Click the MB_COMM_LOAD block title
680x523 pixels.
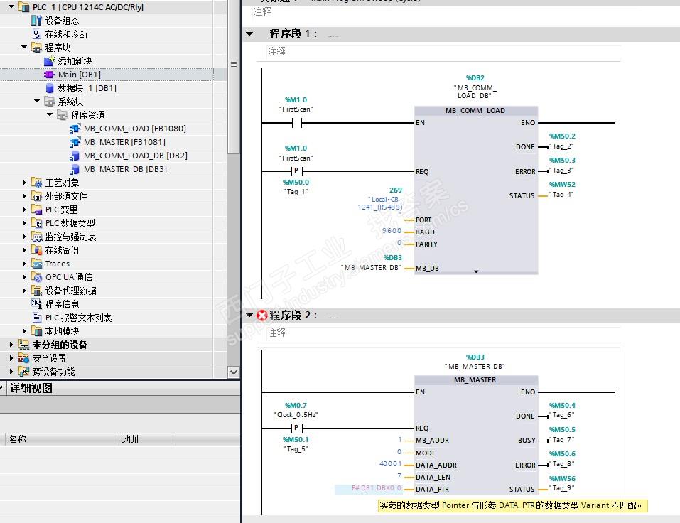(x=475, y=111)
